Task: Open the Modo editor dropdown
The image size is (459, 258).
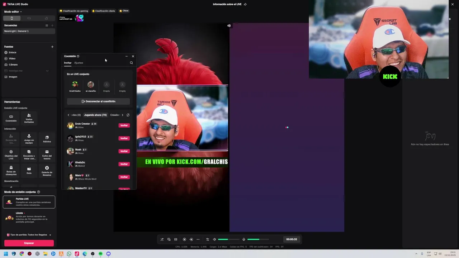Action: tap(13, 12)
